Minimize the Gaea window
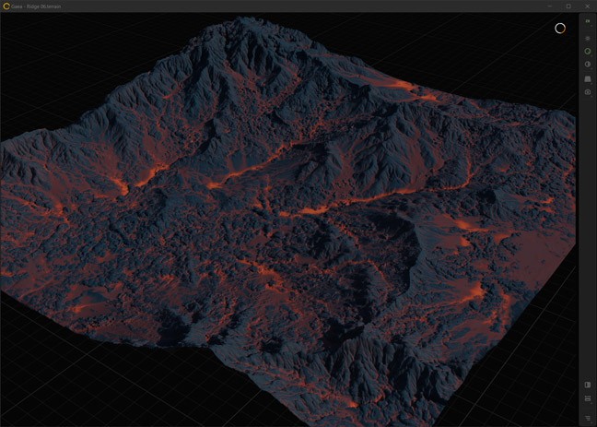The height and width of the screenshot is (427, 597). (551, 6)
